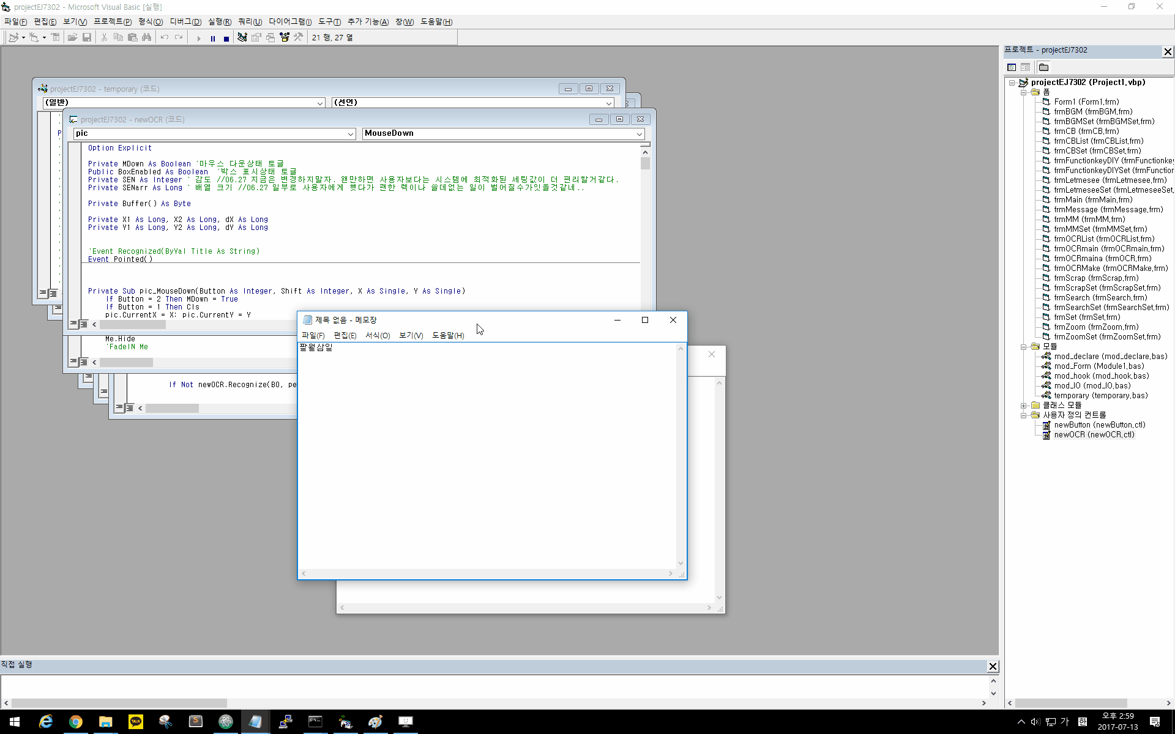Click the Toolbox hammer-wrench icon
The image size is (1175, 734).
298,38
